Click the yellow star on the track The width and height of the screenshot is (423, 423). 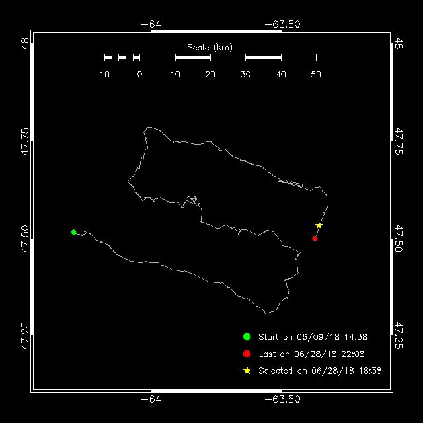click(x=319, y=225)
